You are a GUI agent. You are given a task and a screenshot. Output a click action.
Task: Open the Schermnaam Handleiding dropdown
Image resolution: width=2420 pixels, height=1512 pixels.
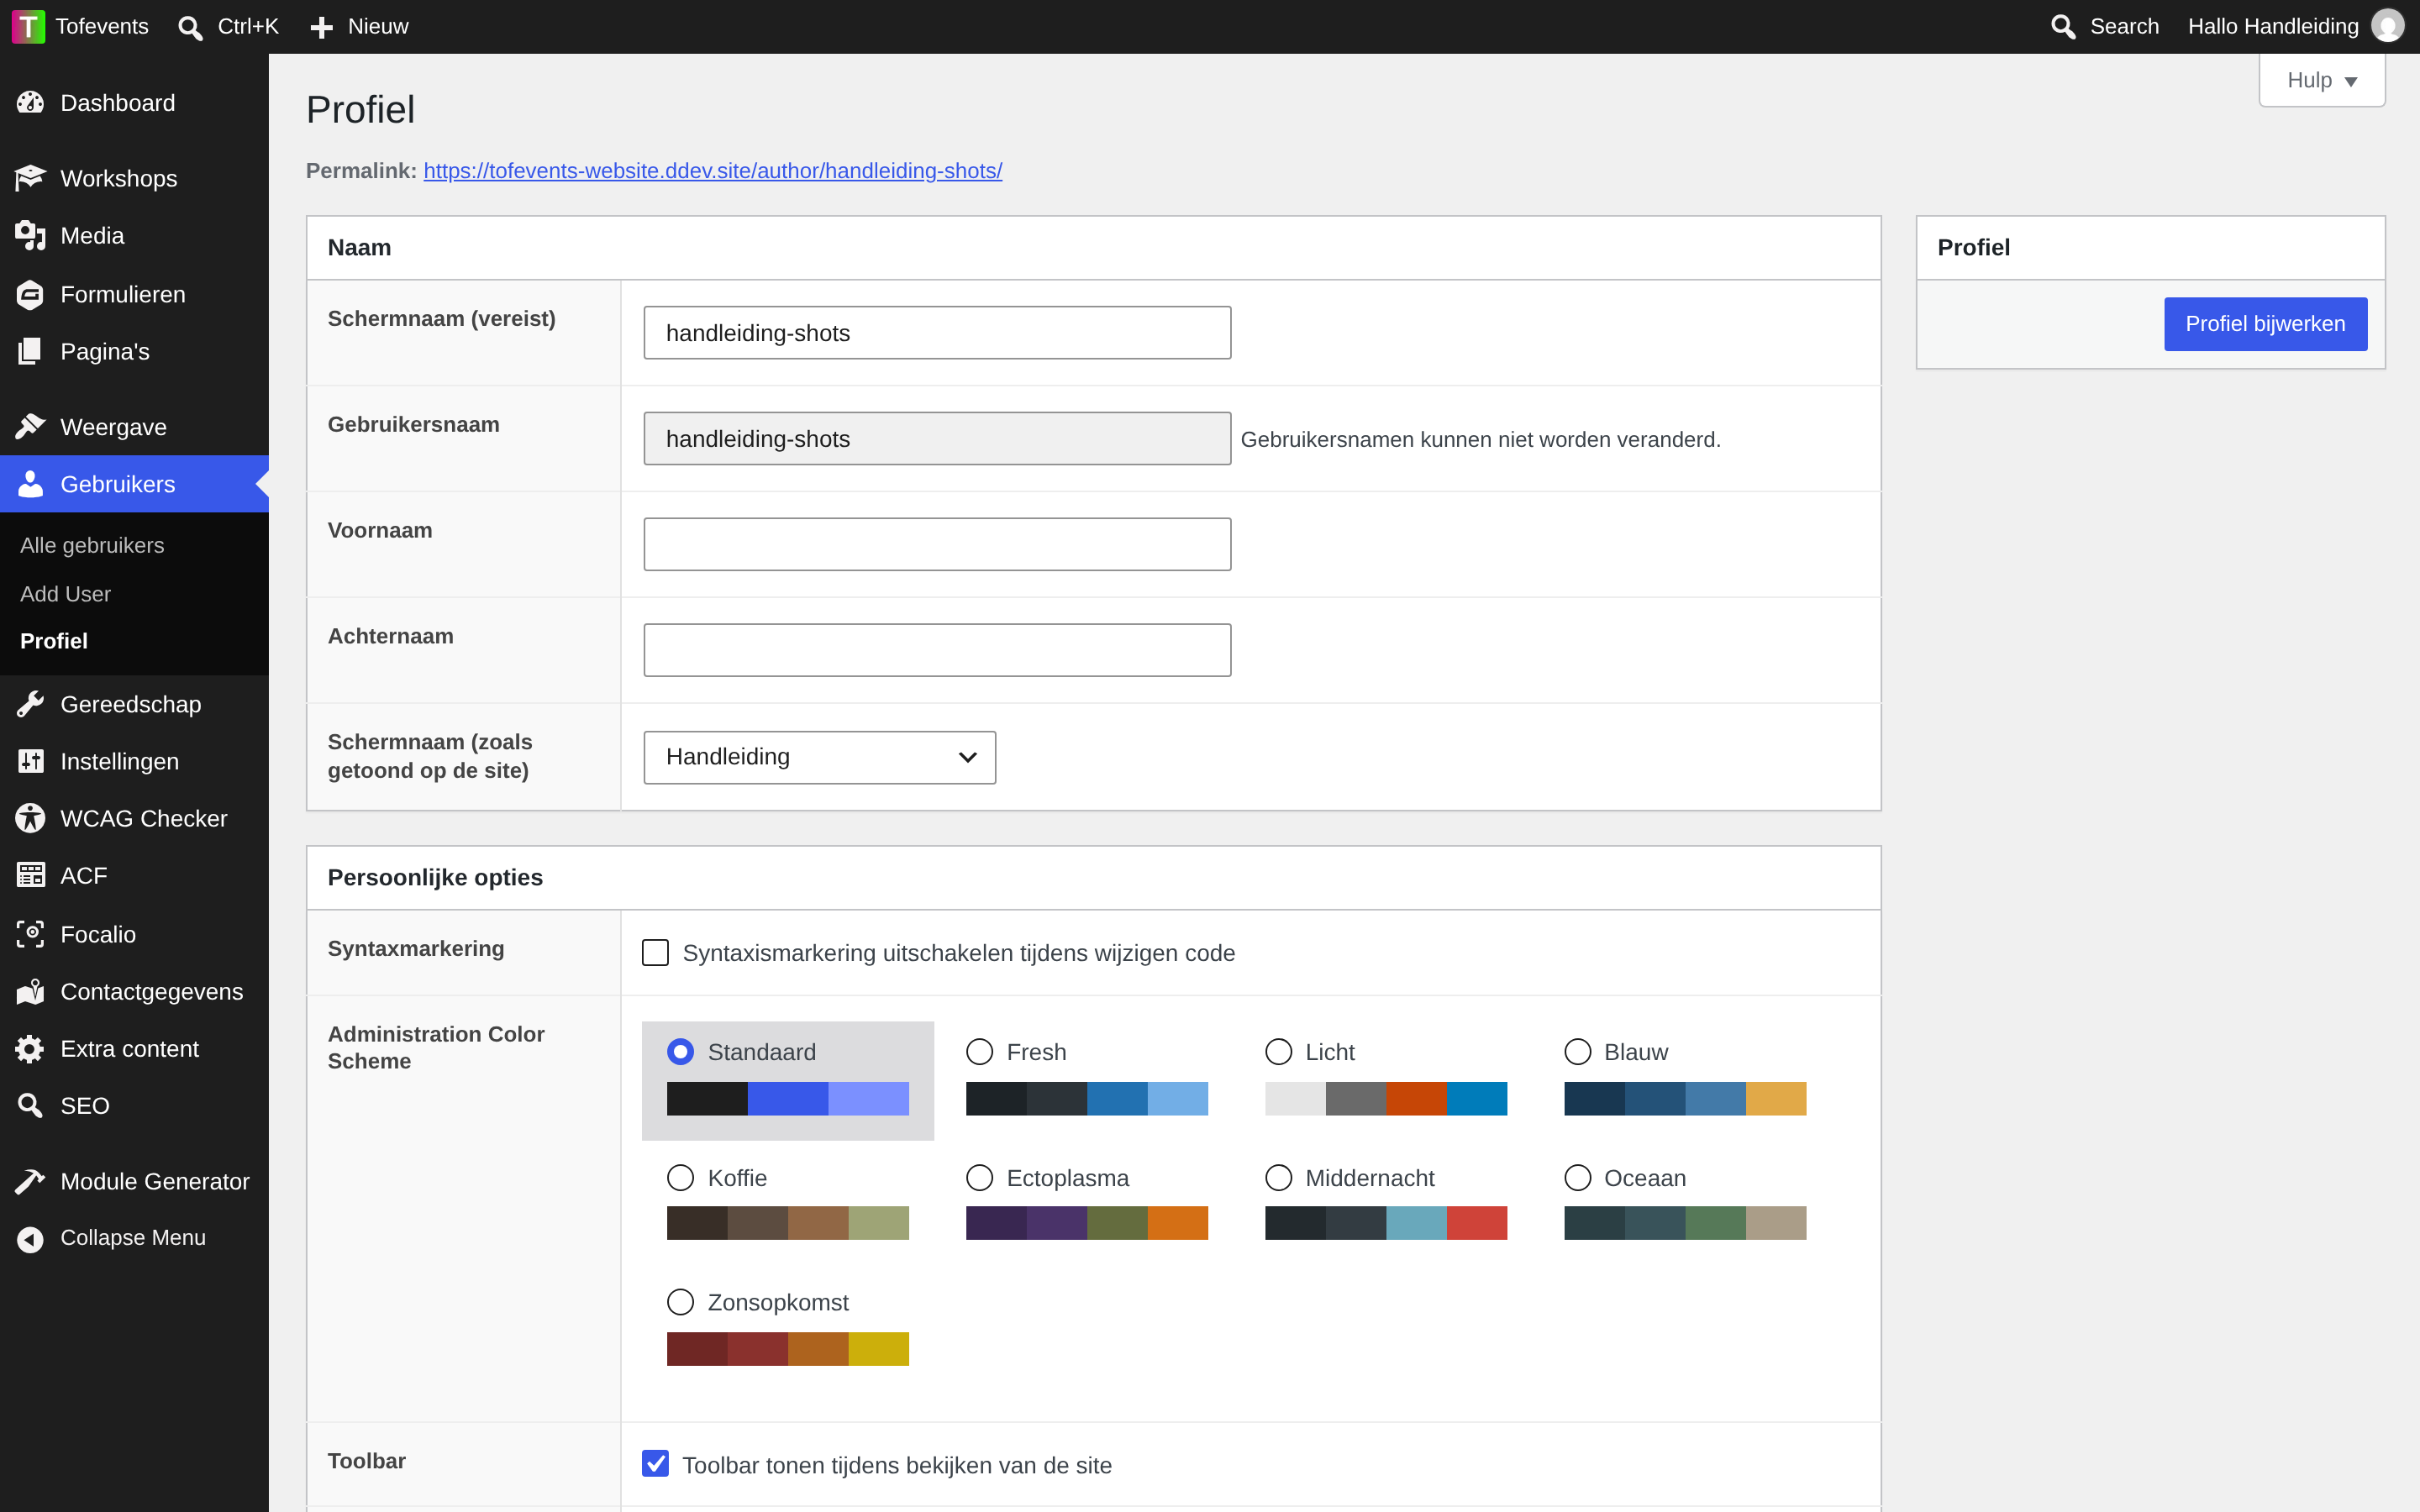click(819, 757)
